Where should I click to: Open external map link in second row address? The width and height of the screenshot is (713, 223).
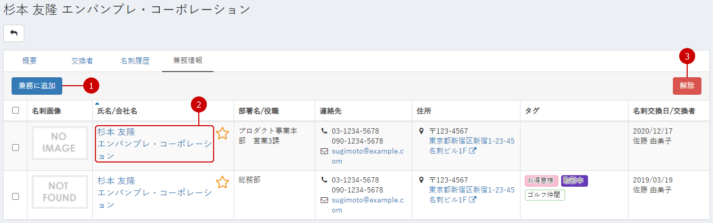[473, 200]
